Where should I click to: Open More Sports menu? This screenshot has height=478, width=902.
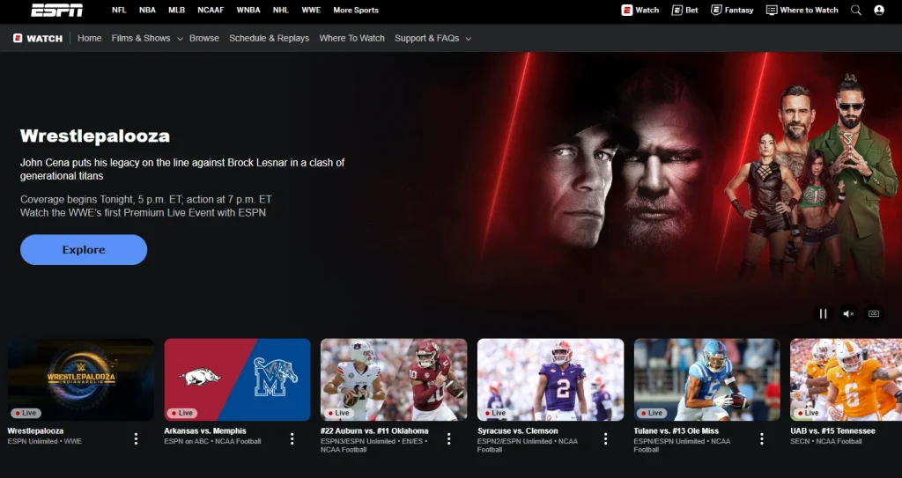tap(356, 10)
